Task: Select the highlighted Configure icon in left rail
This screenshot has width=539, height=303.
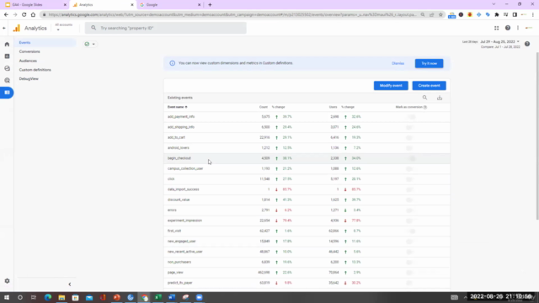Action: click(x=7, y=93)
